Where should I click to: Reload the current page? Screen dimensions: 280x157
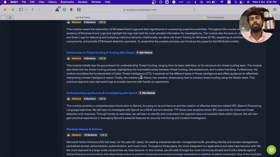(194, 10)
